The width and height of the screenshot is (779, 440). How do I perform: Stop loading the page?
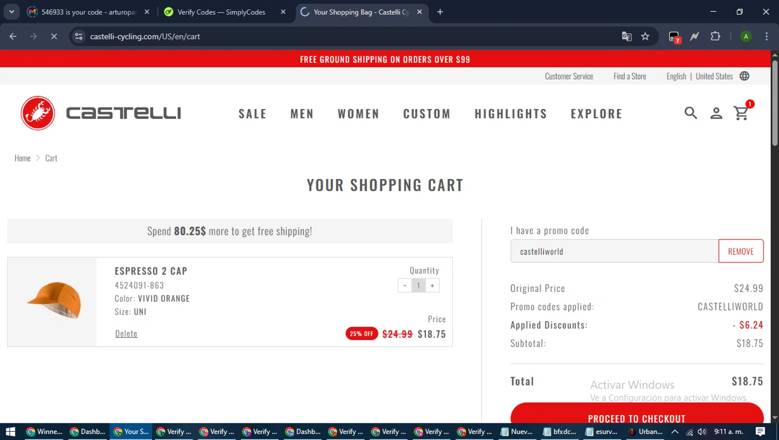click(53, 36)
